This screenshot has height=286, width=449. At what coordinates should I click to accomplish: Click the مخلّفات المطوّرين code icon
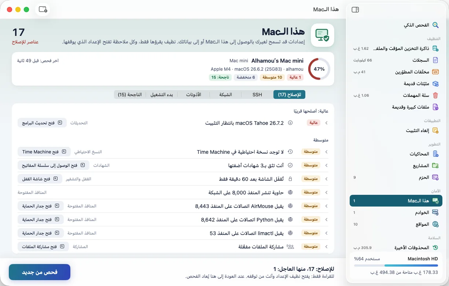435,72
